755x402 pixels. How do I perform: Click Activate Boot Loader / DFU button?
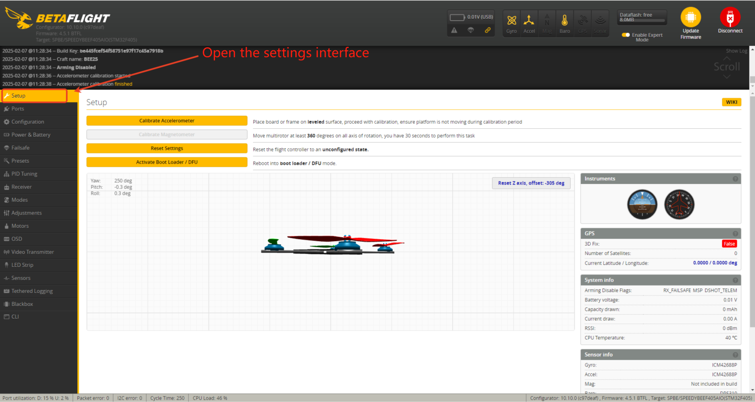click(167, 162)
